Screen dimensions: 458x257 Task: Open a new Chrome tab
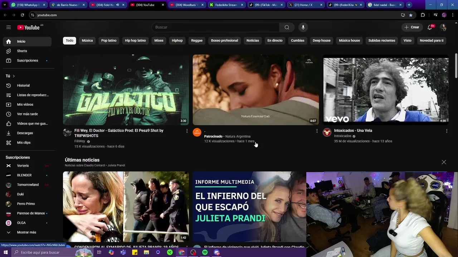tap(409, 5)
